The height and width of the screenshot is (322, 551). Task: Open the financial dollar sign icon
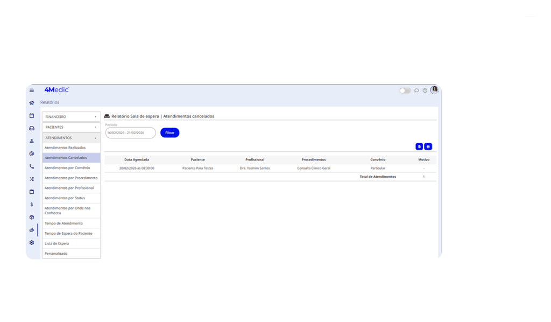(32, 205)
